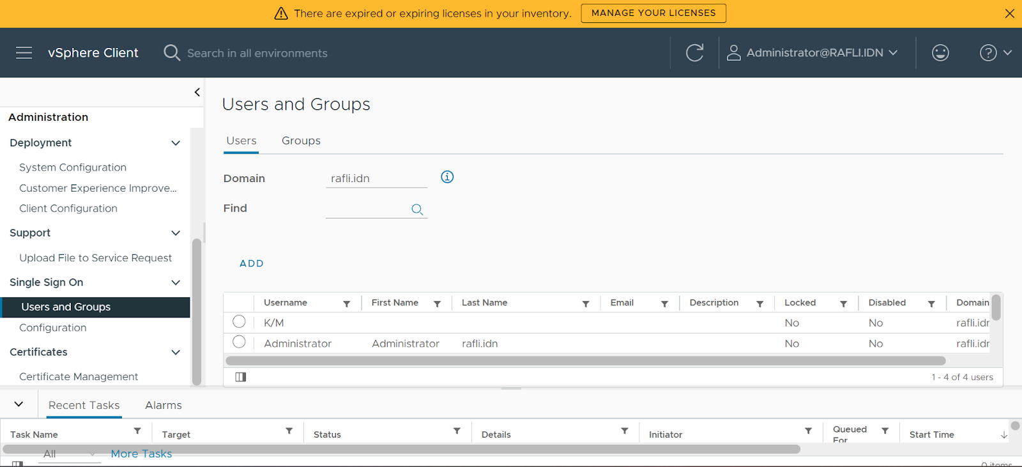Collapse the Certificates section
Image resolution: width=1022 pixels, height=467 pixels.
[x=176, y=352]
